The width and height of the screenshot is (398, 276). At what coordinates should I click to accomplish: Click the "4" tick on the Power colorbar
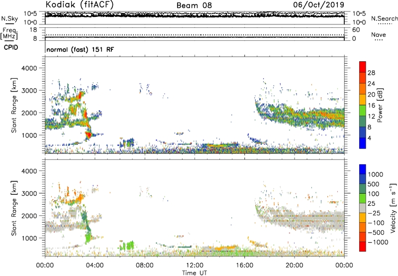click(369, 138)
